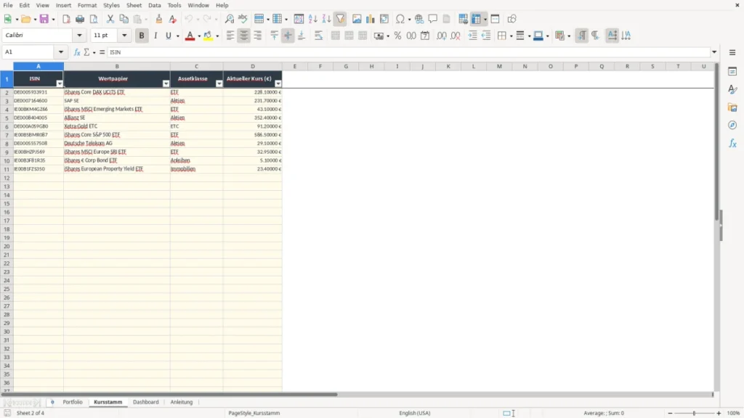Screen dimensions: 744x418
Task: Click Format as Percent icon
Action: 397,36
